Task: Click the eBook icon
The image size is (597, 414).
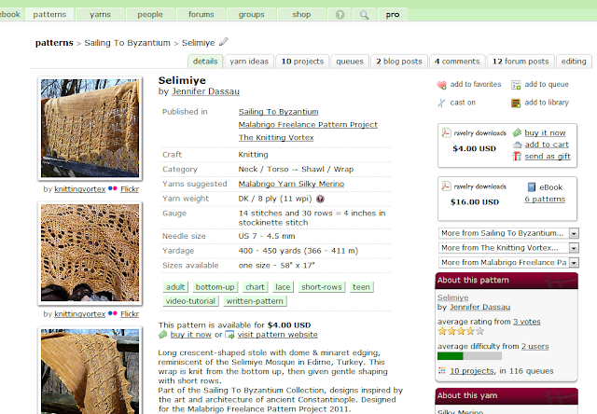Action: pos(532,187)
